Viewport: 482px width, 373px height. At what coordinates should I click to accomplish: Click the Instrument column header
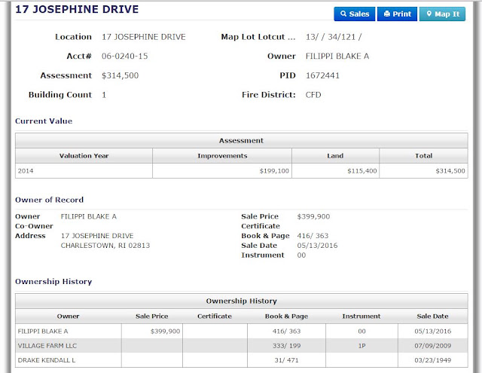[361, 316]
